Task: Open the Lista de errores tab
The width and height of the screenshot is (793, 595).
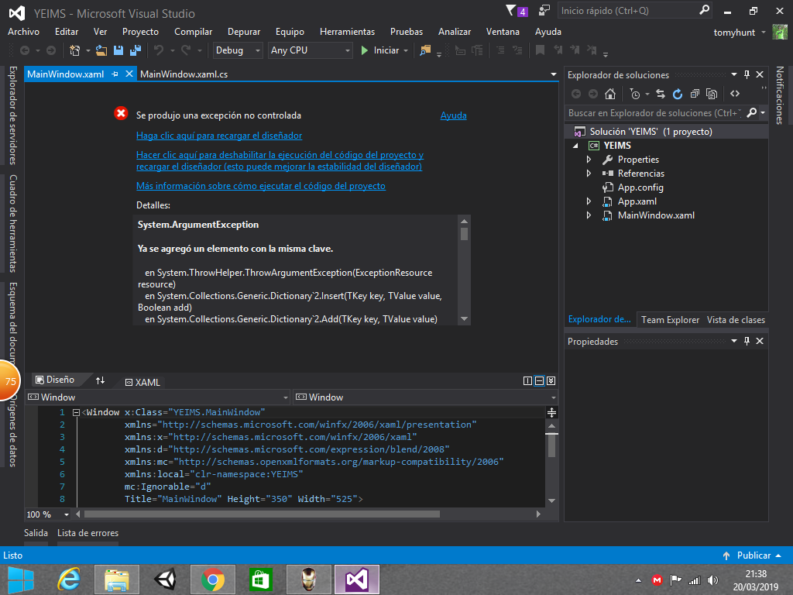Action: tap(88, 533)
